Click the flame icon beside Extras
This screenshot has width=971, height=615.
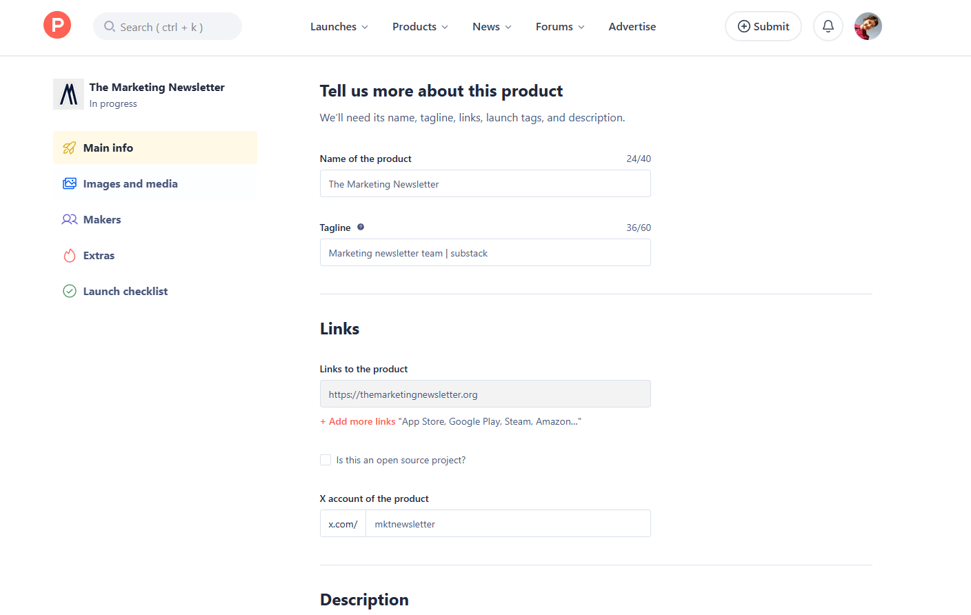click(70, 255)
